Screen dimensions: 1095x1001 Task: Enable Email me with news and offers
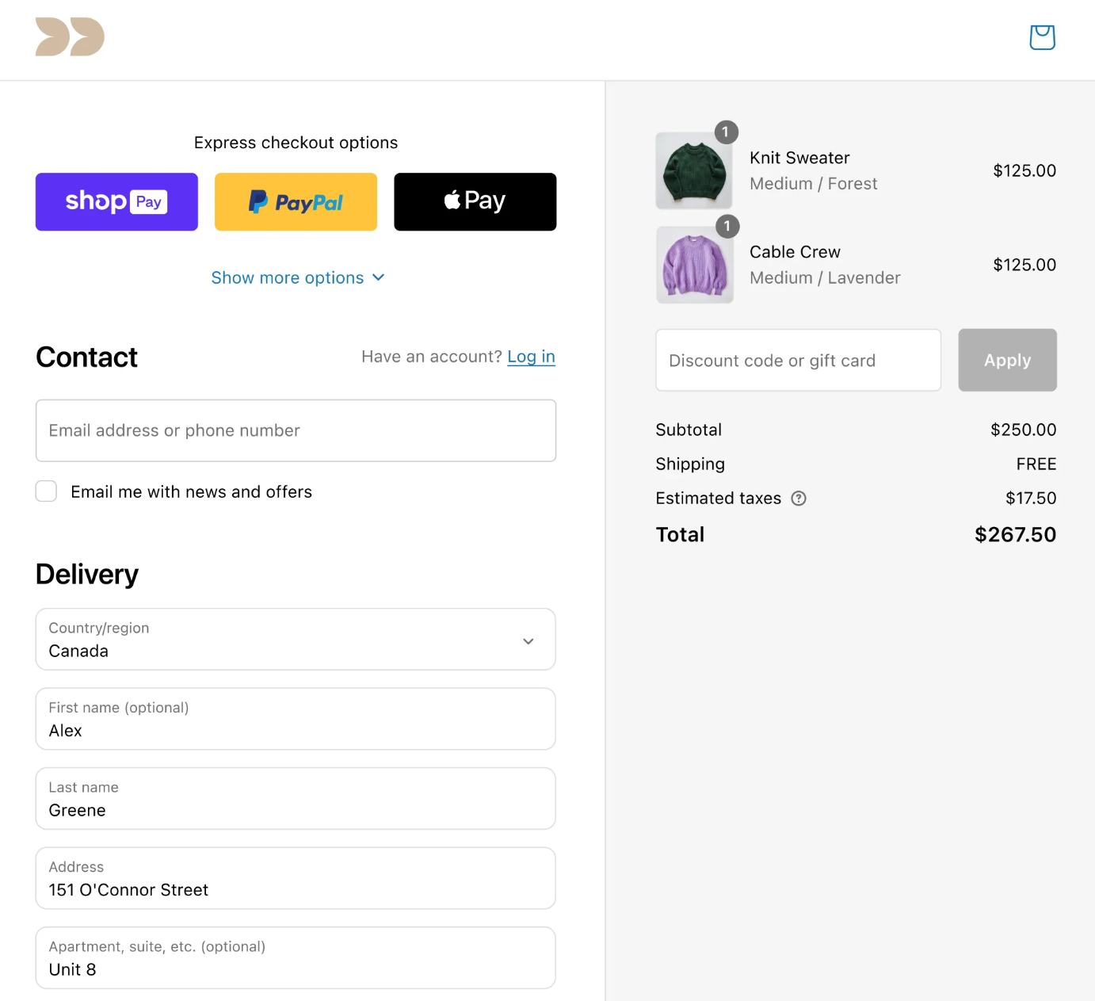point(46,491)
